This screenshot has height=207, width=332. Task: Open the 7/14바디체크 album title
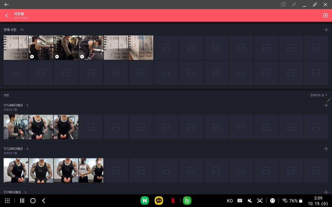click(13, 105)
